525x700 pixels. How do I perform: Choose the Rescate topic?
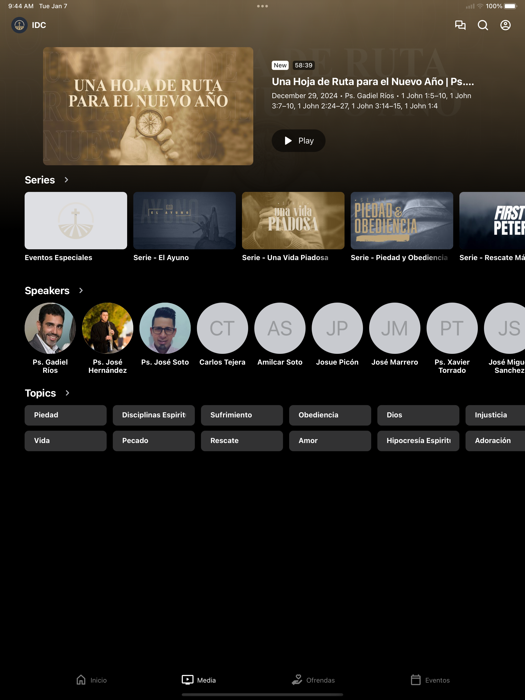pyautogui.click(x=242, y=441)
